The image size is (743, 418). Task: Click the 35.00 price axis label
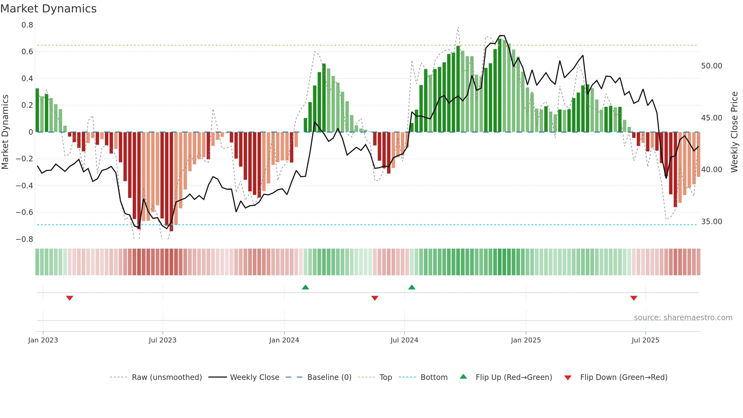click(x=712, y=222)
